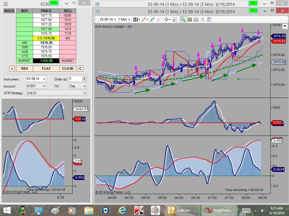Open the Paint taskbar icon
Viewport: 289px width, 216px height.
[55, 210]
